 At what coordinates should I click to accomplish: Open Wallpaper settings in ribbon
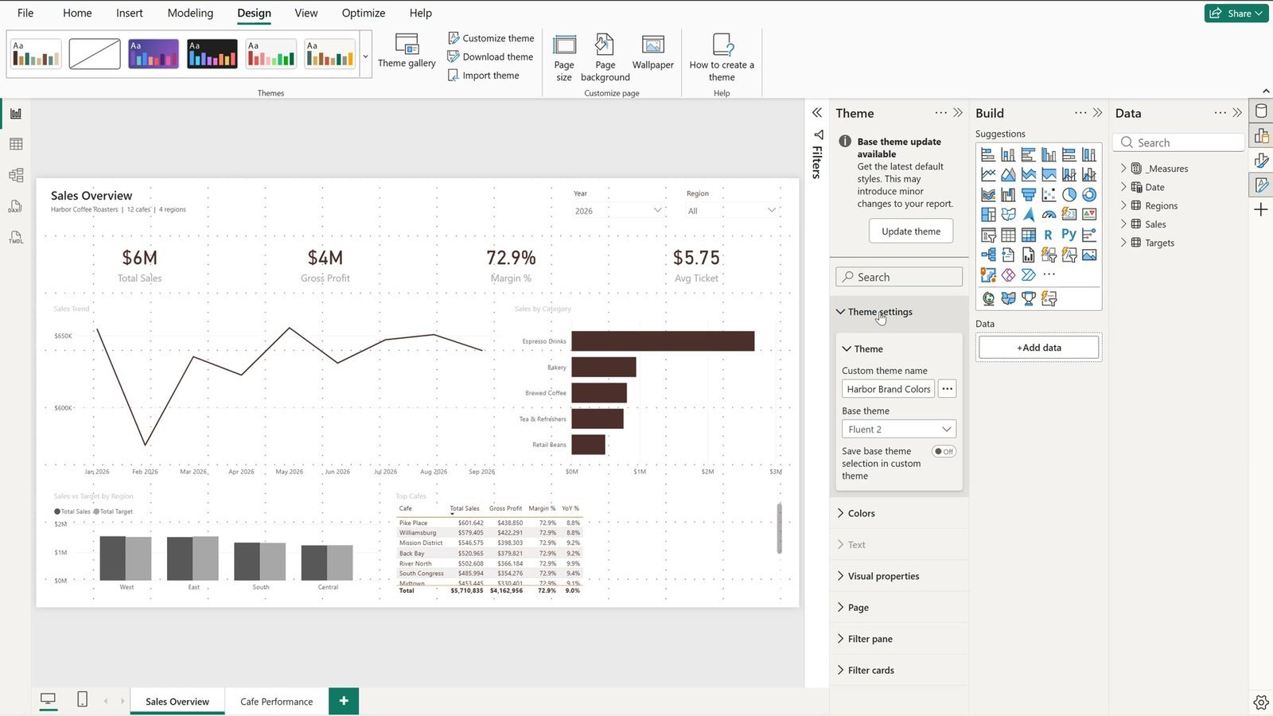(x=652, y=53)
